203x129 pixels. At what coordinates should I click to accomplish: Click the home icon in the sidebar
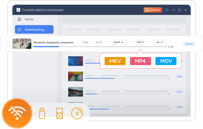(19, 19)
